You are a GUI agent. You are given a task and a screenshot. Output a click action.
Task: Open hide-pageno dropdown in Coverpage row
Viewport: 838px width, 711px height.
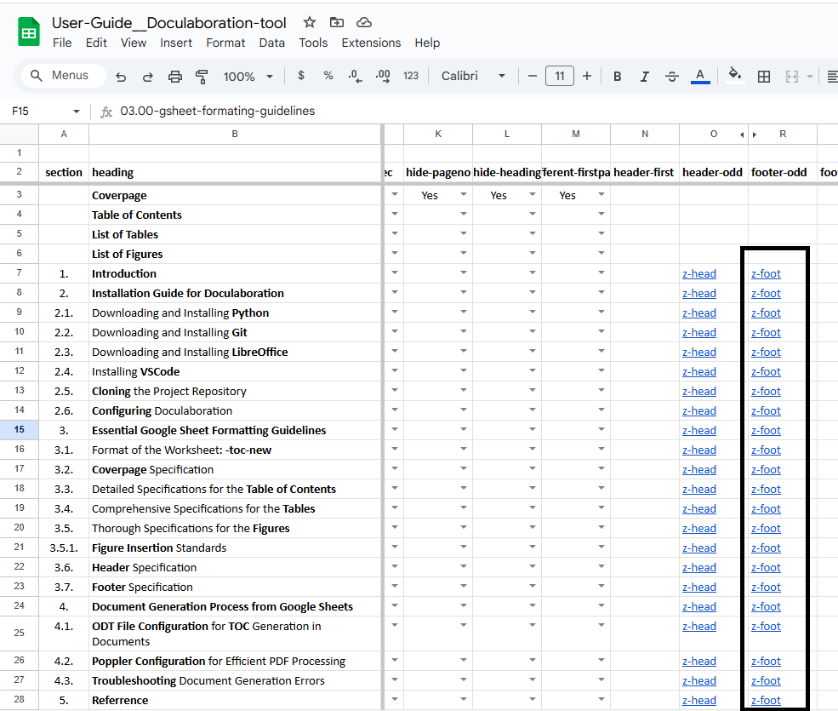click(464, 194)
